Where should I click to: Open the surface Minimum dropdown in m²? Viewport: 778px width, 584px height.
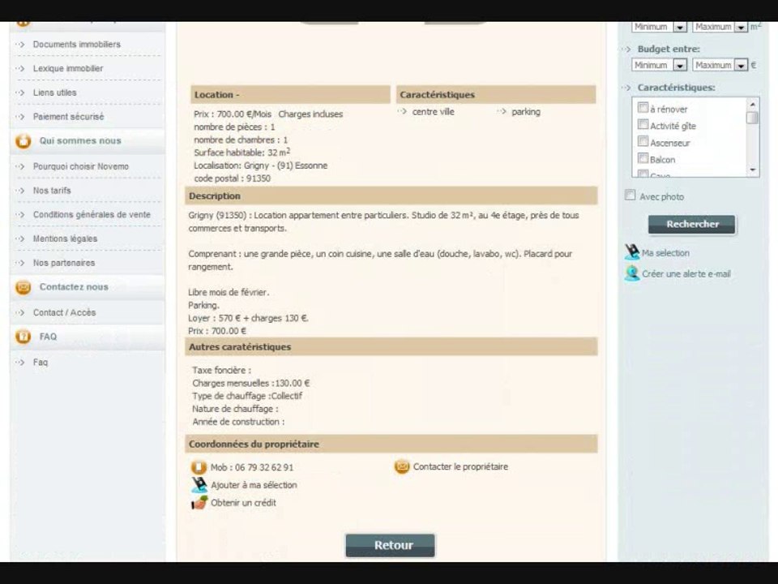click(x=660, y=27)
